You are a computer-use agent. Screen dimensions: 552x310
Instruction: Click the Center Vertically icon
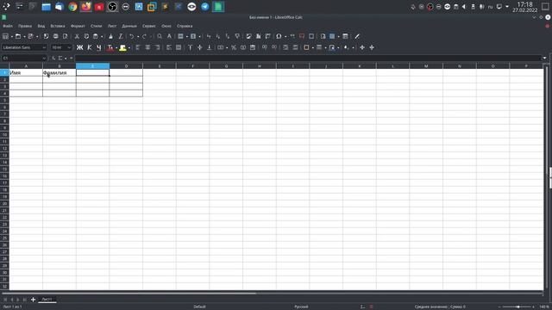199,47
